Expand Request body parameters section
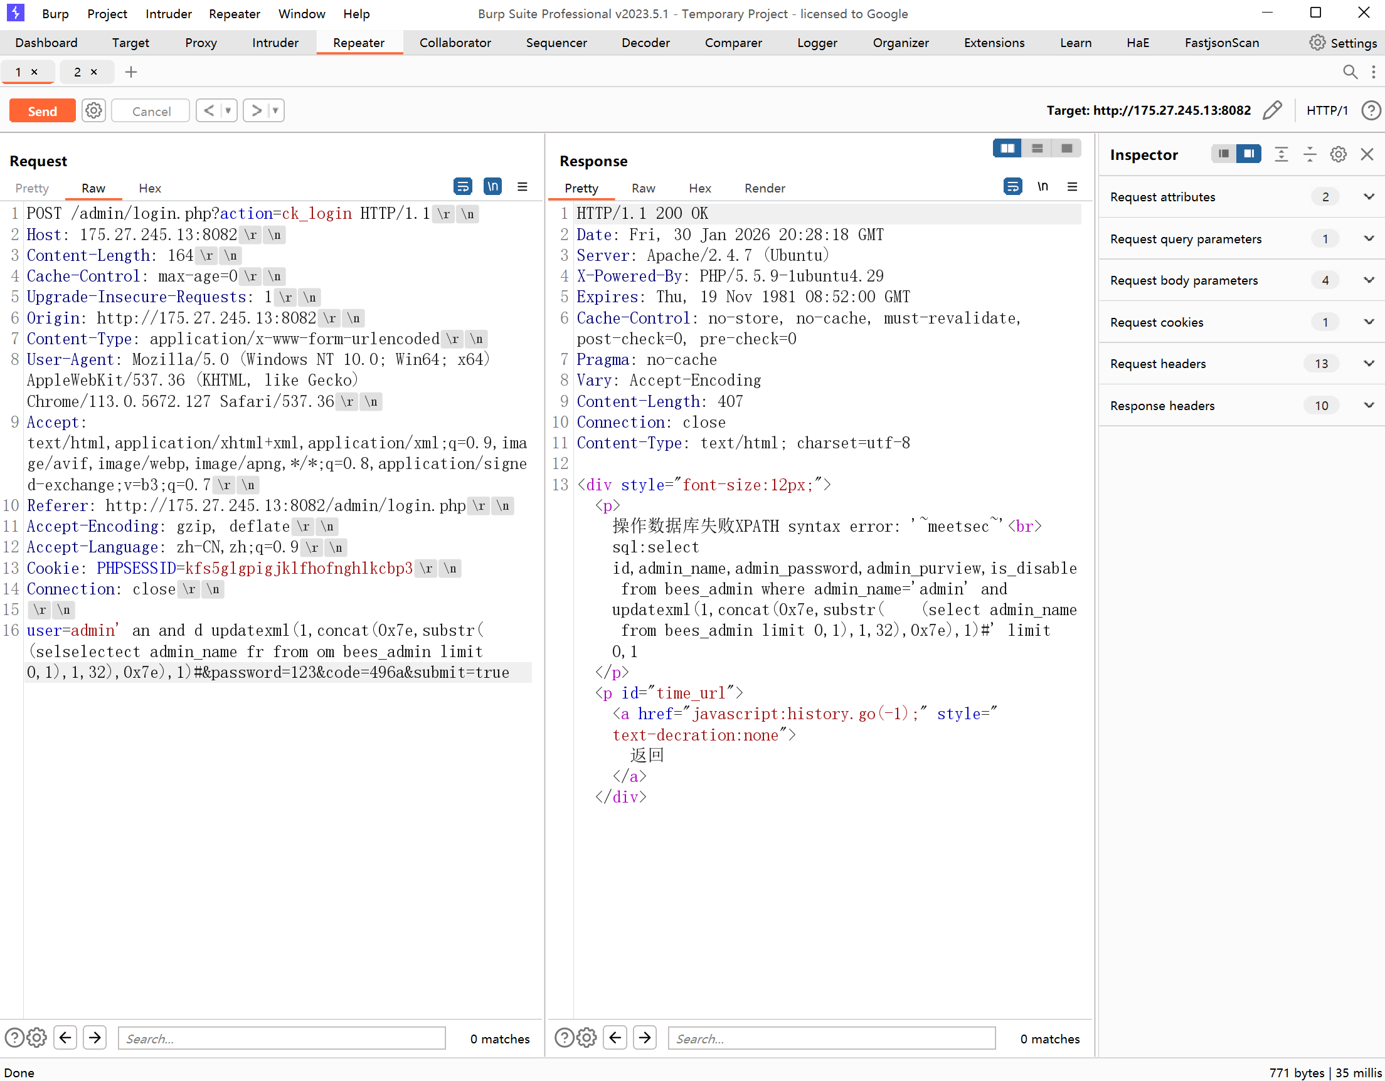The width and height of the screenshot is (1385, 1081). click(x=1369, y=280)
